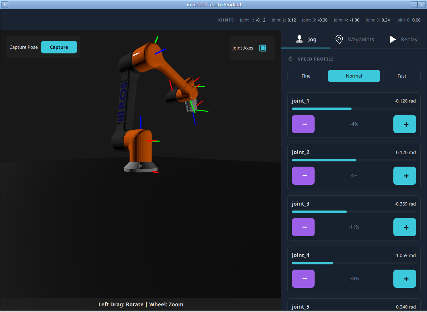The image size is (427, 312).
Task: Click the location pin Waypoints icon
Action: (339, 39)
